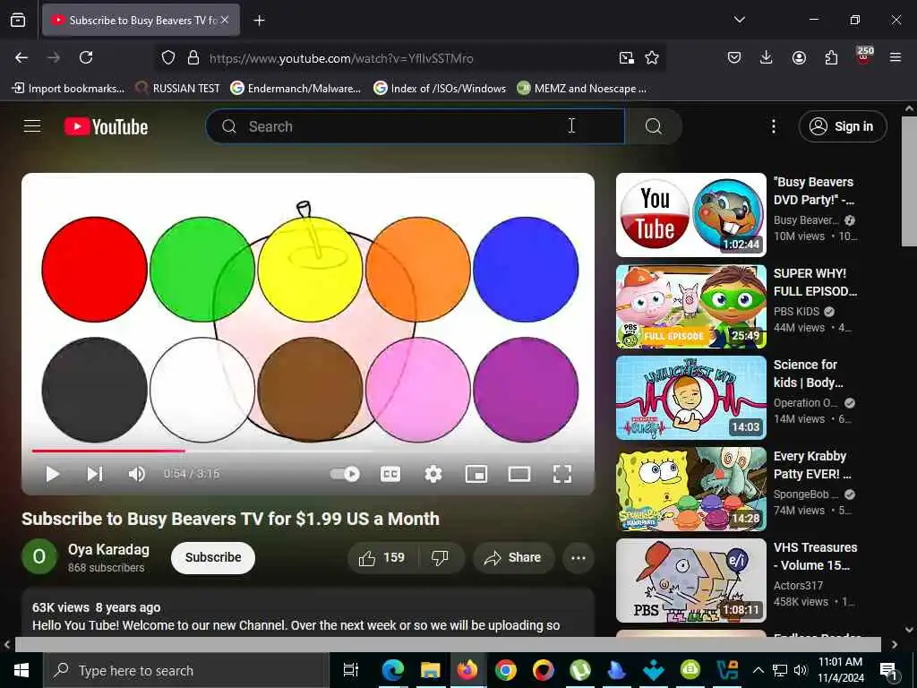Open YouTube settings three-dot menu
The height and width of the screenshot is (688, 917).
click(x=773, y=126)
